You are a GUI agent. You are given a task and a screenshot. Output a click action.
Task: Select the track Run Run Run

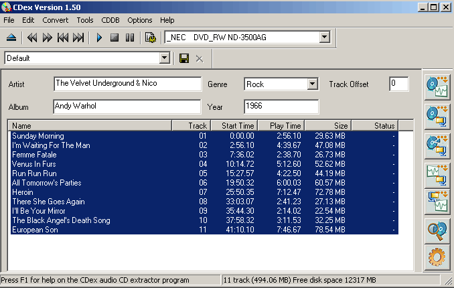tap(204, 173)
